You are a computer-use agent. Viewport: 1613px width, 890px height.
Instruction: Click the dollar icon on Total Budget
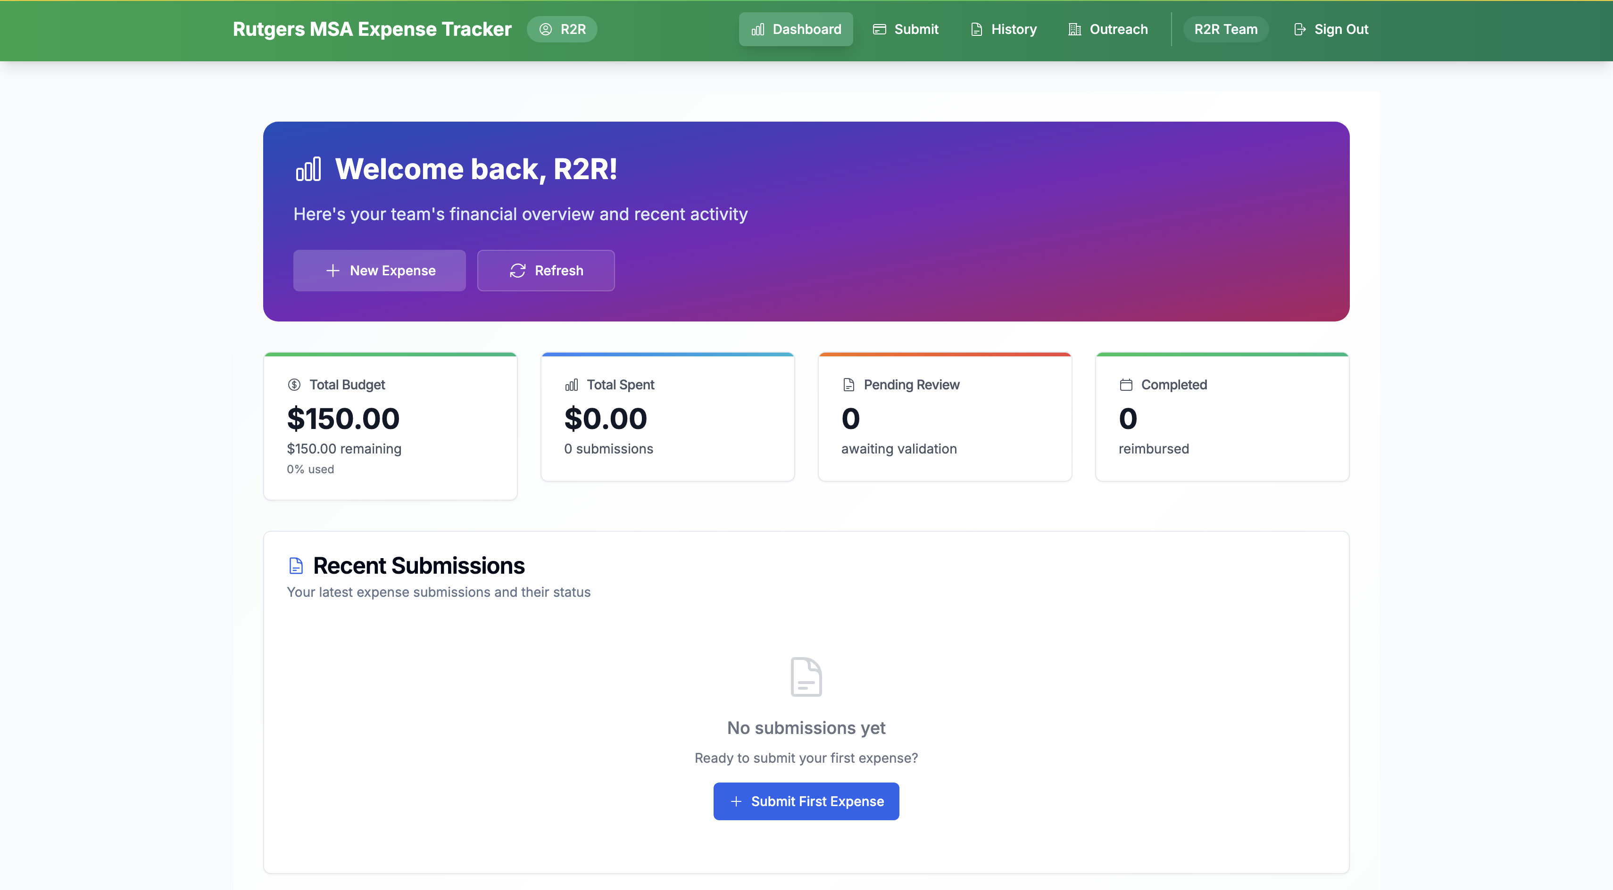tap(294, 384)
